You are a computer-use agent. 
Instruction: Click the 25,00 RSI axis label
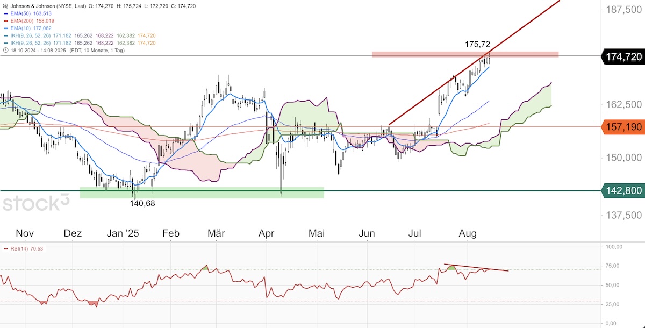point(613,304)
